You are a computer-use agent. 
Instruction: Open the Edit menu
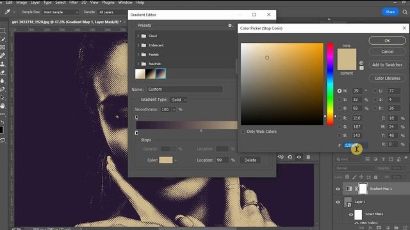tap(9, 3)
